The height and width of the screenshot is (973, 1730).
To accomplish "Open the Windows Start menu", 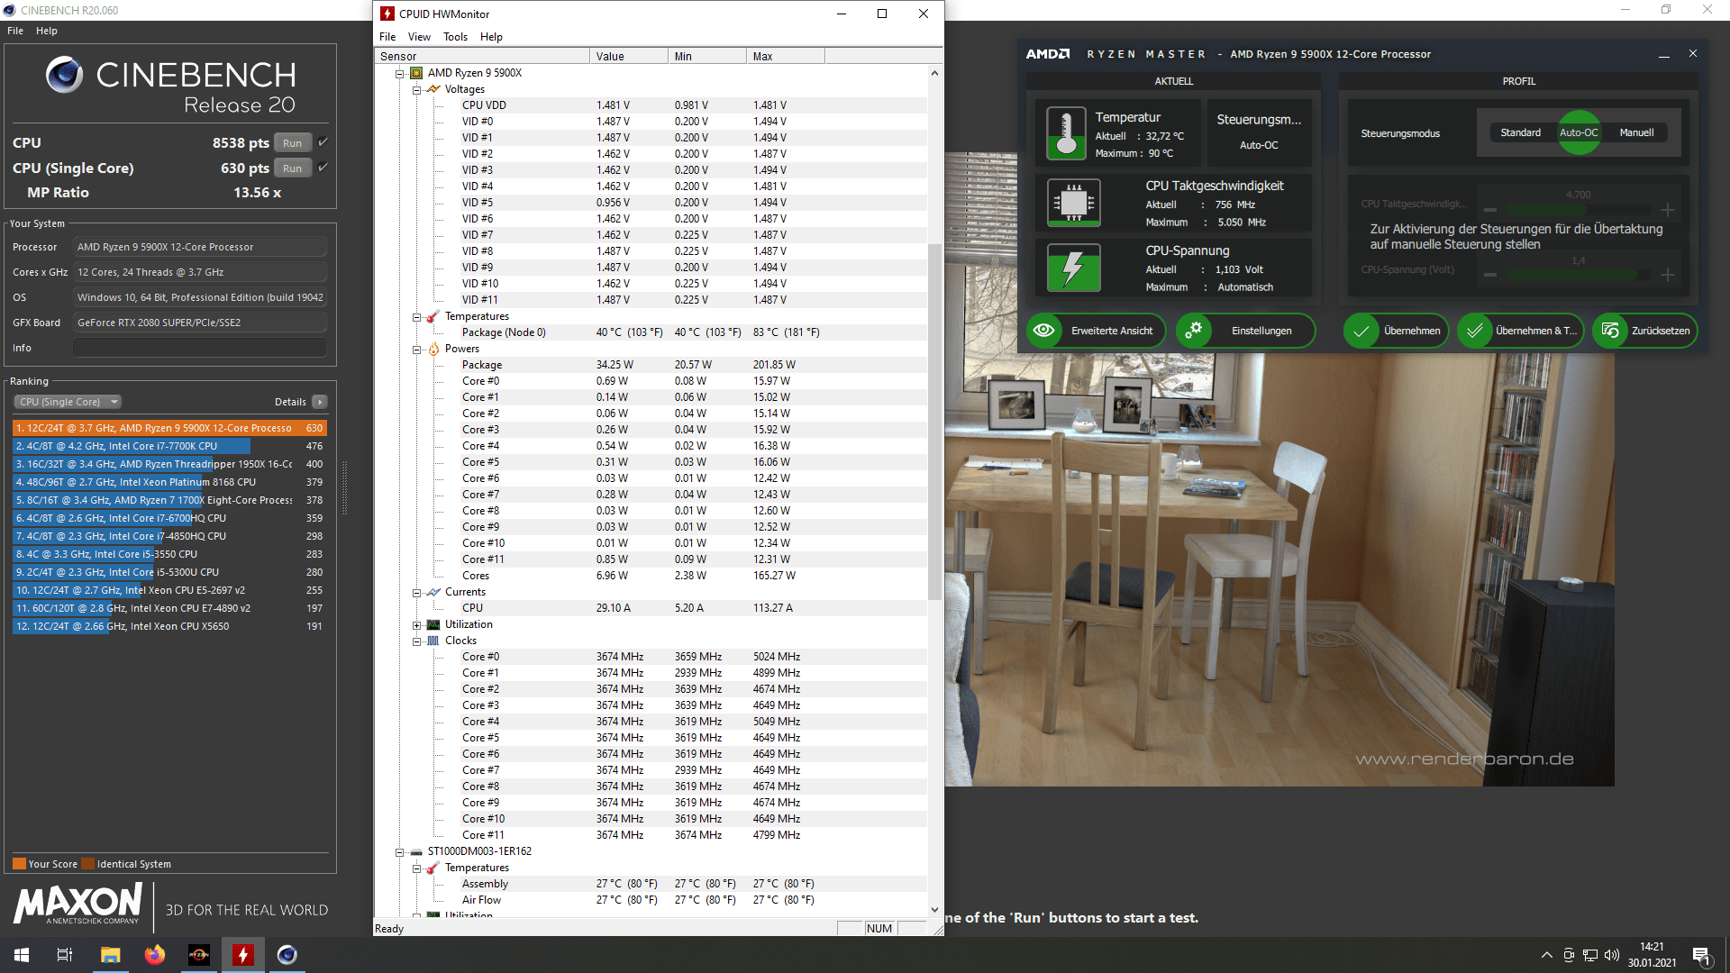I will point(22,955).
